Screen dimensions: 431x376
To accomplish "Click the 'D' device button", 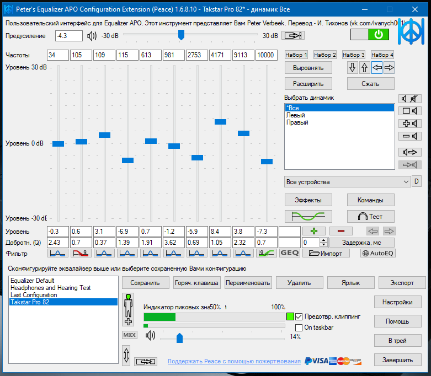I will (417, 181).
